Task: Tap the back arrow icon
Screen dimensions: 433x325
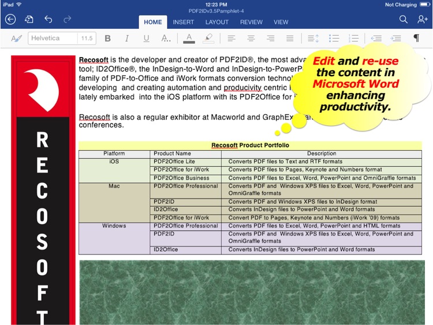Action: 10,19
